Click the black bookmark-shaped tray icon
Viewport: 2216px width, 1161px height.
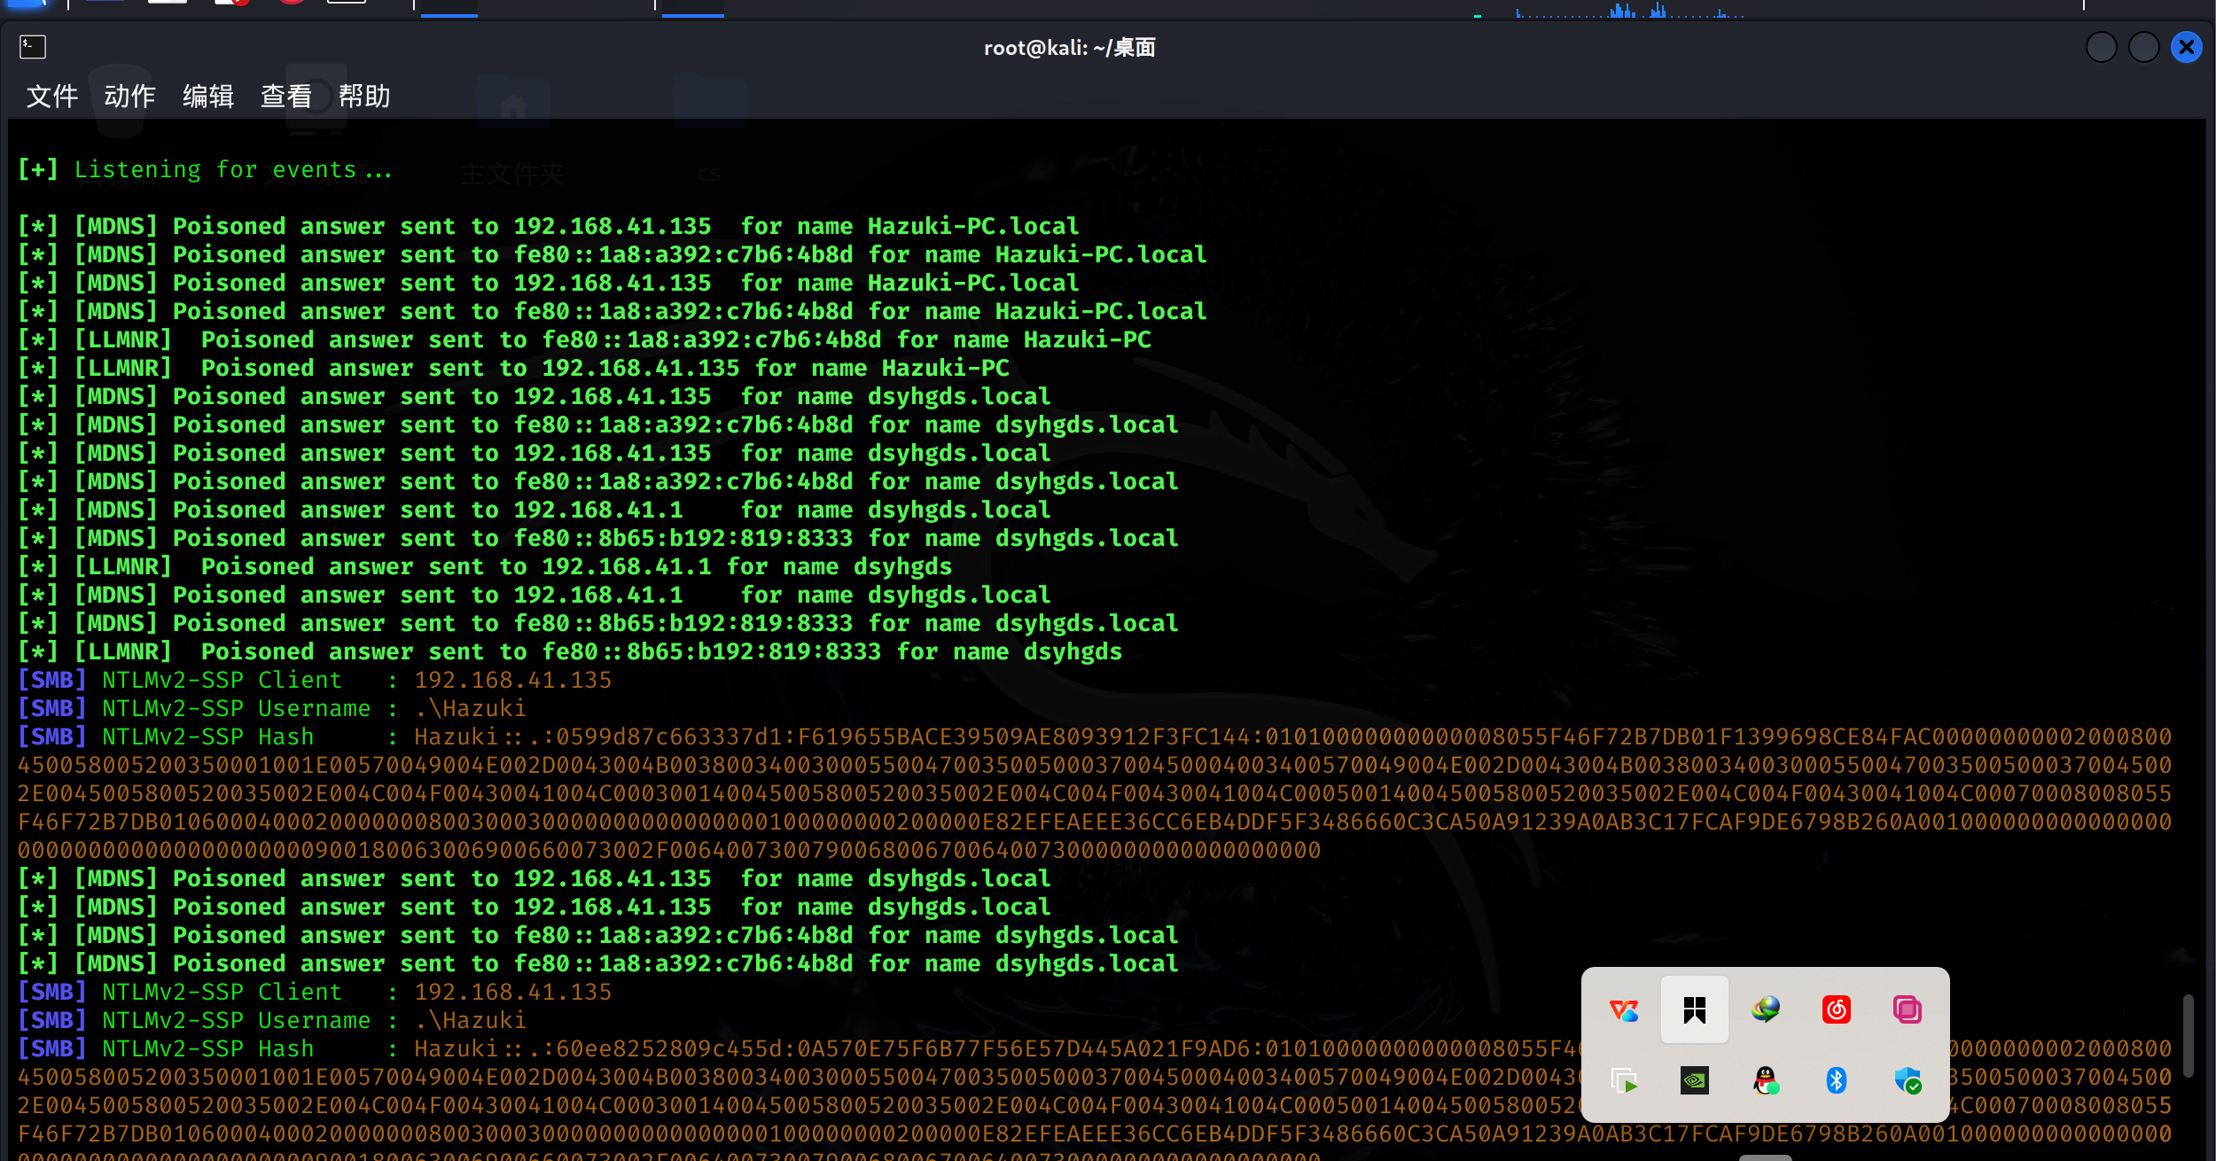[x=1694, y=1009]
